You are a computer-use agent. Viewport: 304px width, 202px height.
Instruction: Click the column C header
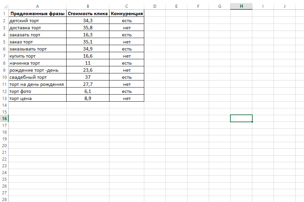(127, 6)
